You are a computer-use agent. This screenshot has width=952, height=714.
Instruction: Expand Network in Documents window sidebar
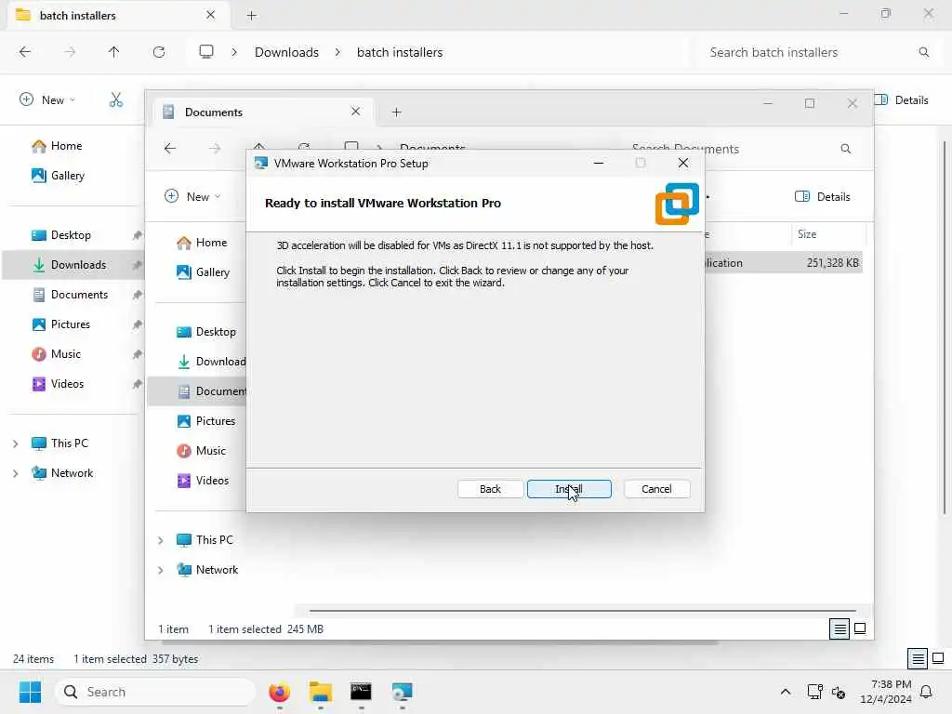coord(161,570)
